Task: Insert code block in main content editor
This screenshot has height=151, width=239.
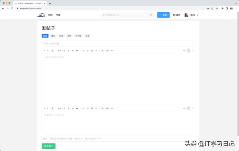Action: click(112, 50)
